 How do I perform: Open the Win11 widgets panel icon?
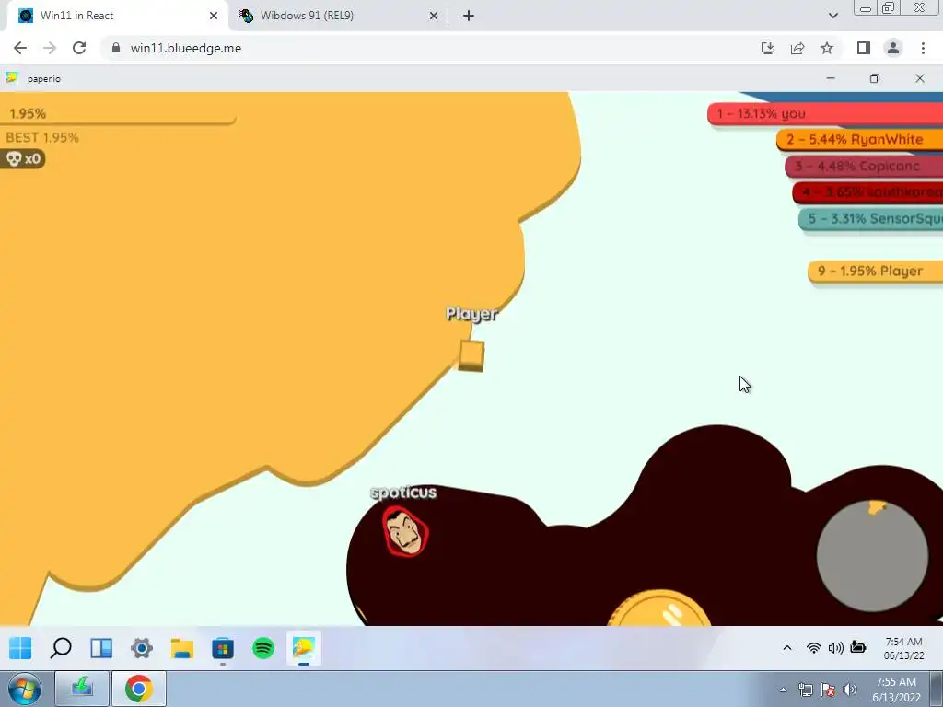pyautogui.click(x=101, y=648)
